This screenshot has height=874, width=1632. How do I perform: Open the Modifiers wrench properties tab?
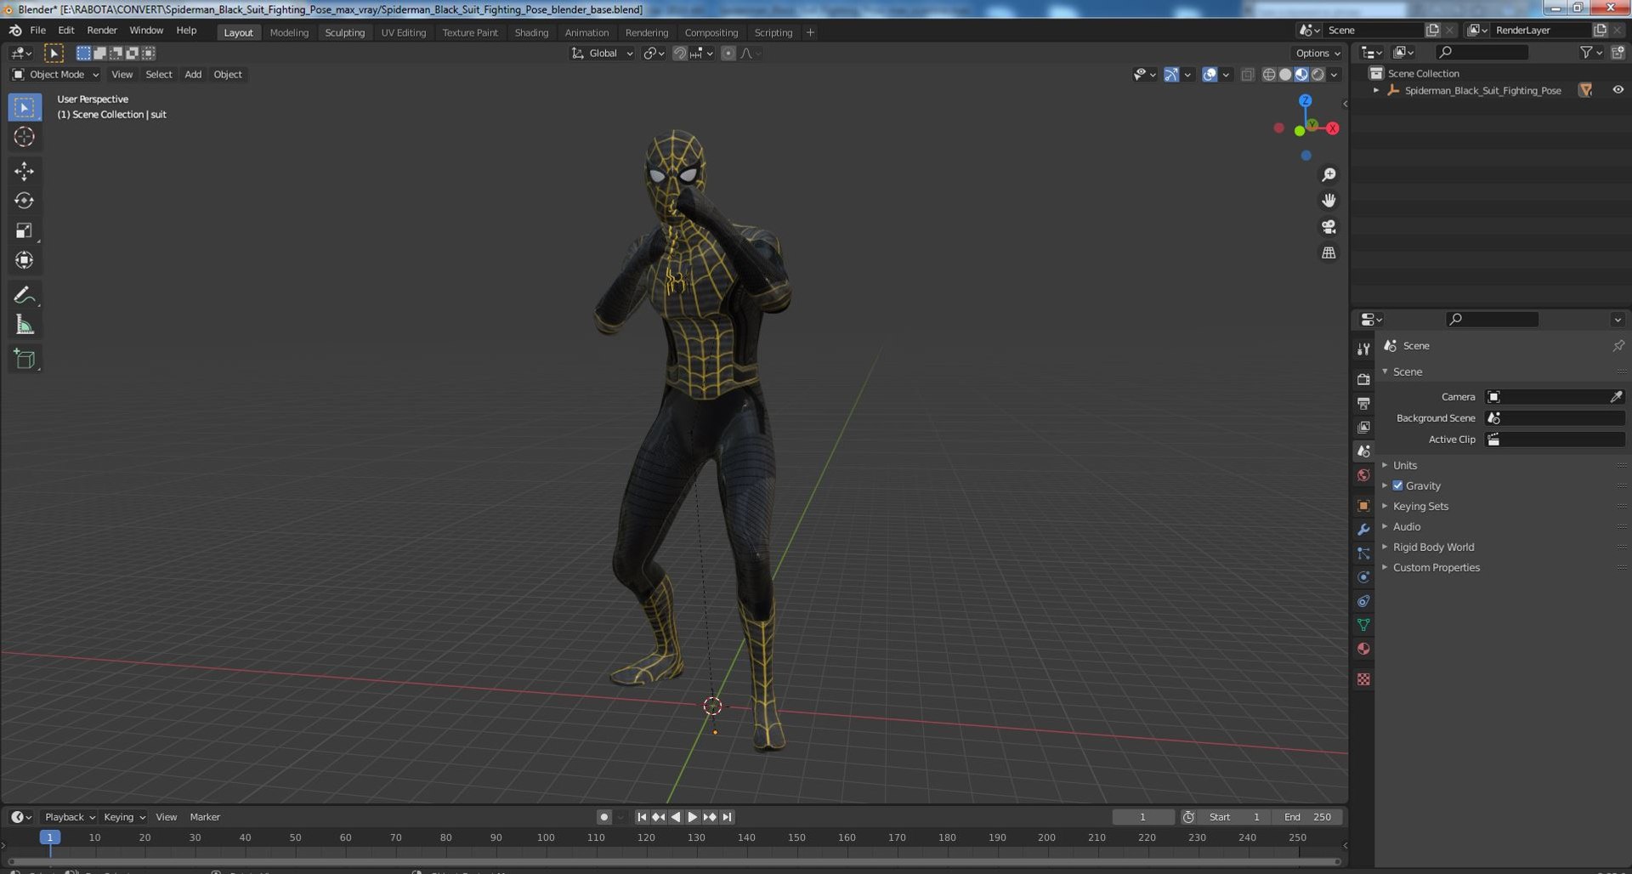point(1363,530)
